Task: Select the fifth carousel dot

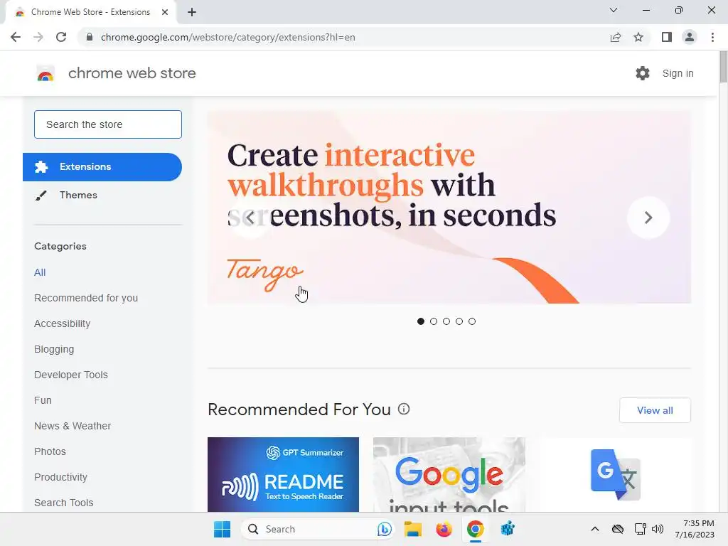Action: tap(472, 321)
